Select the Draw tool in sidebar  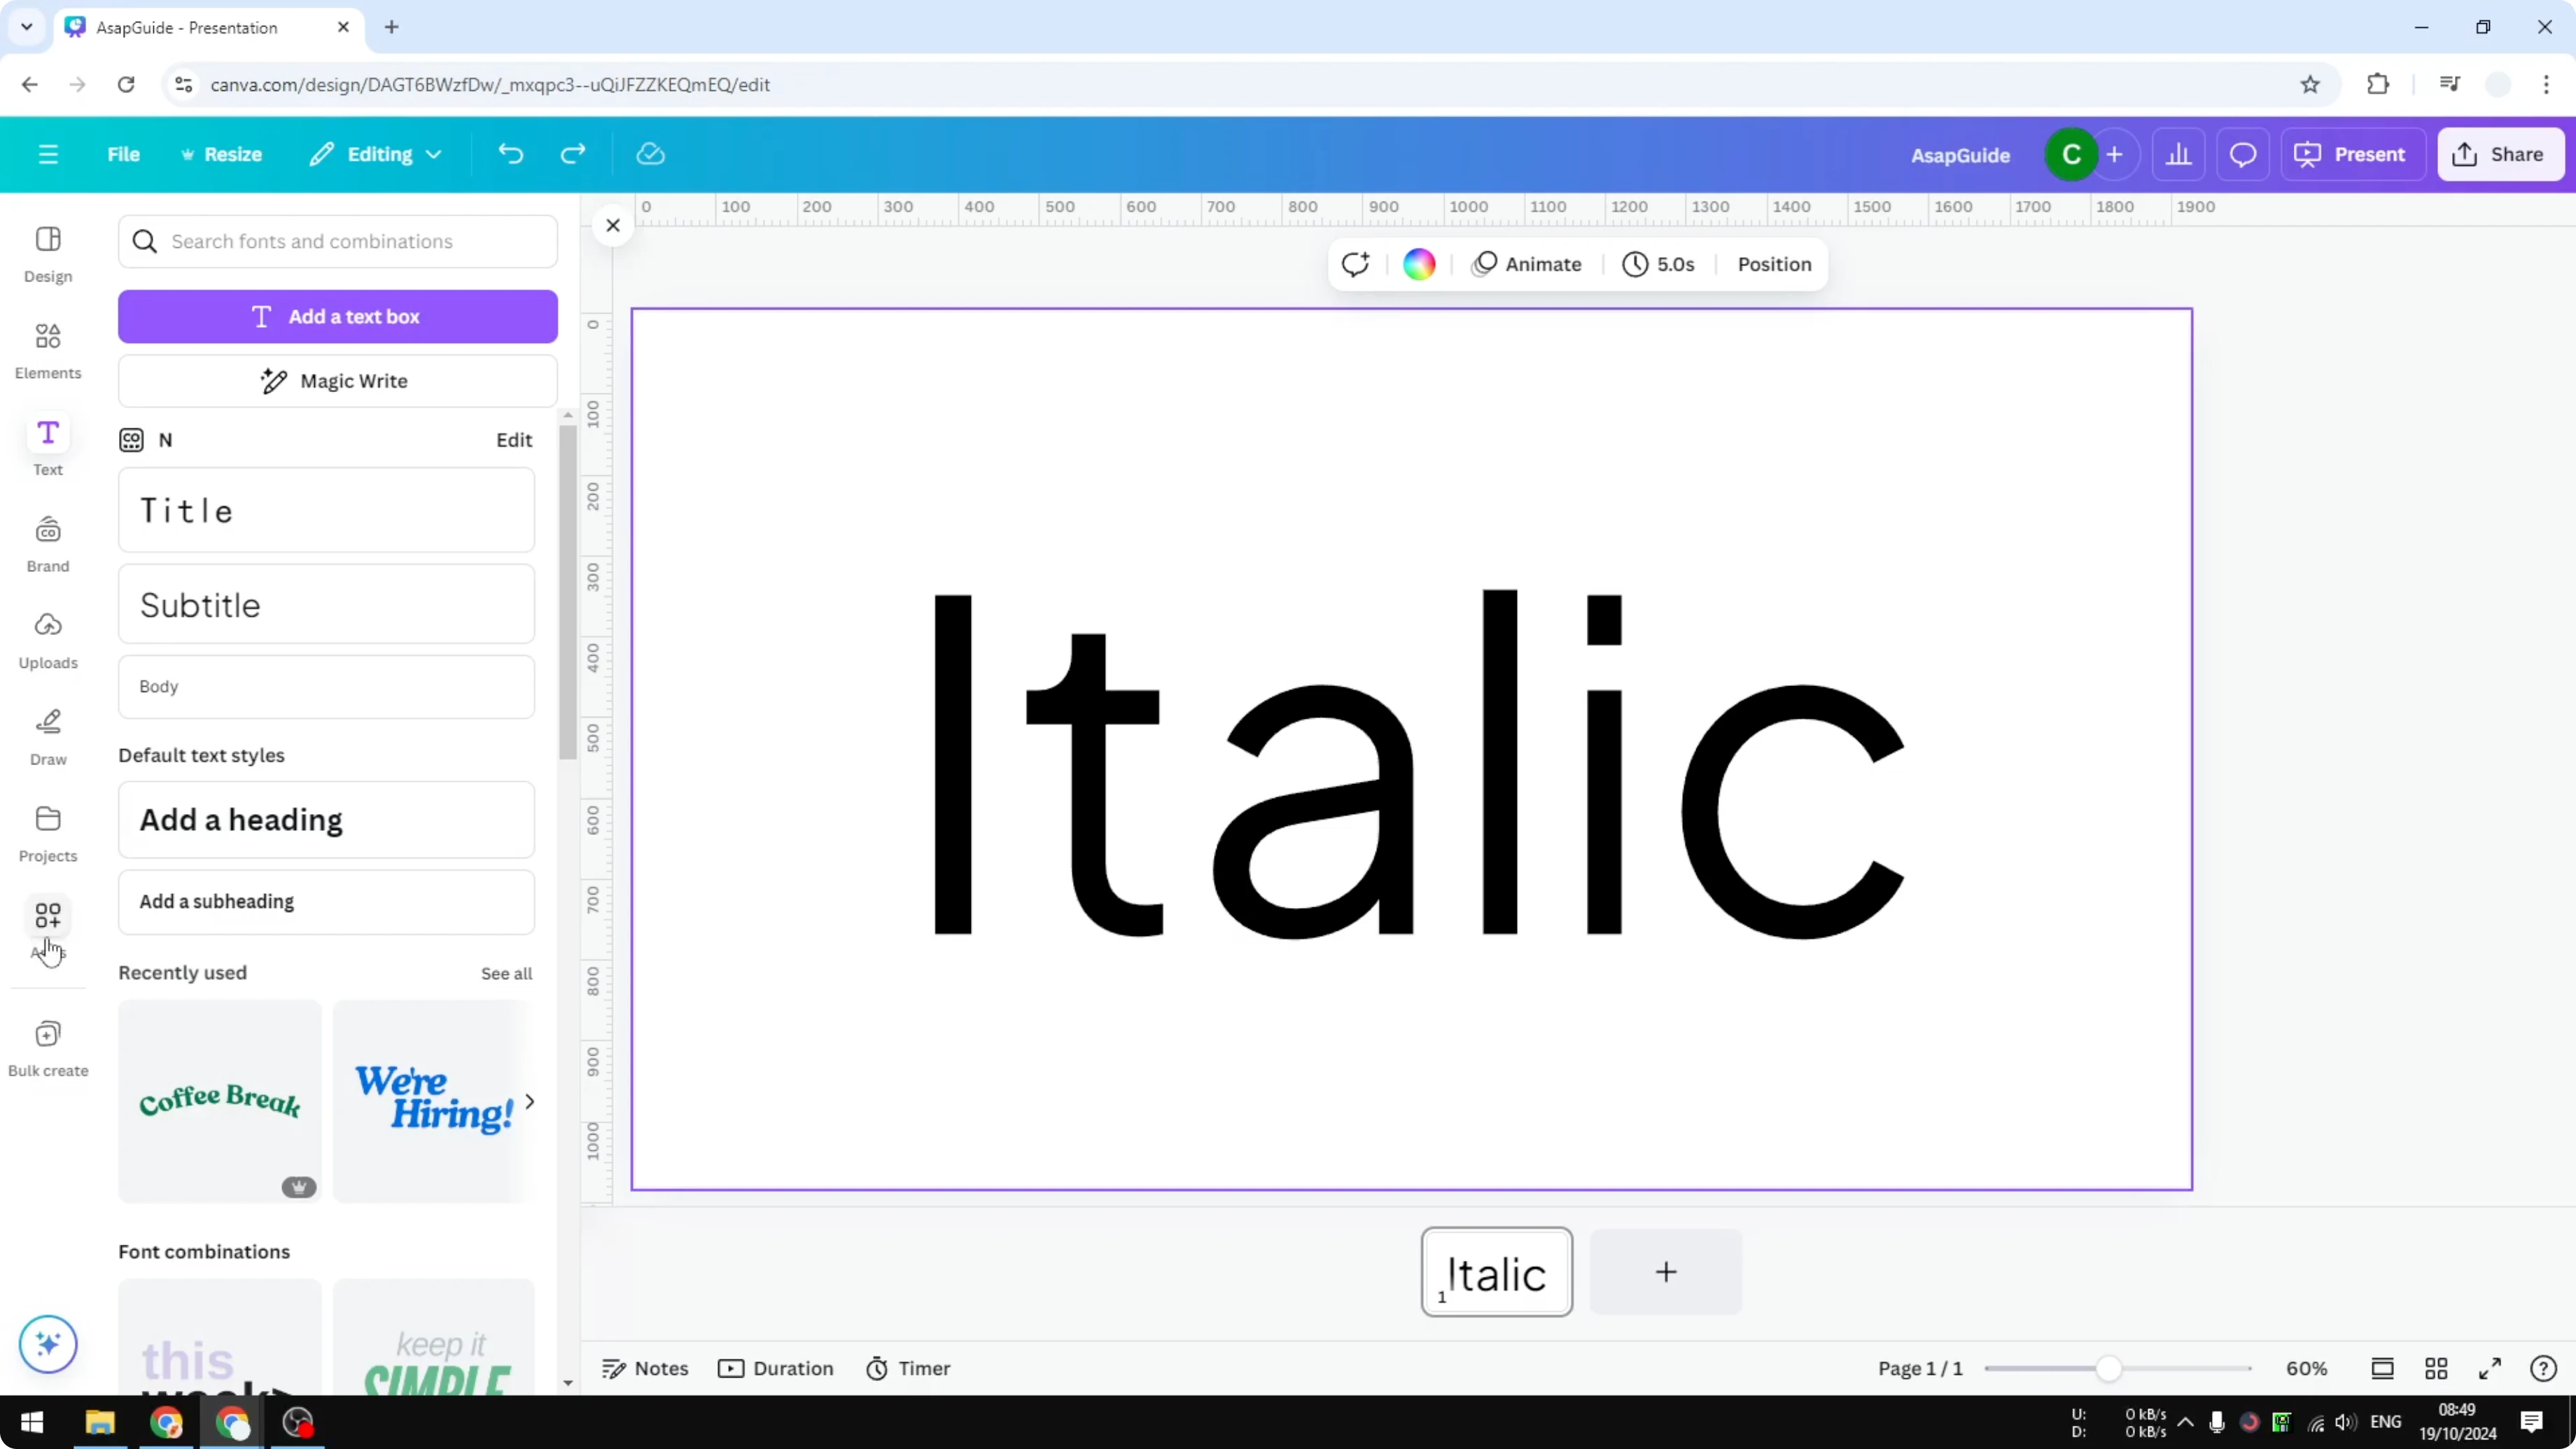(47, 735)
